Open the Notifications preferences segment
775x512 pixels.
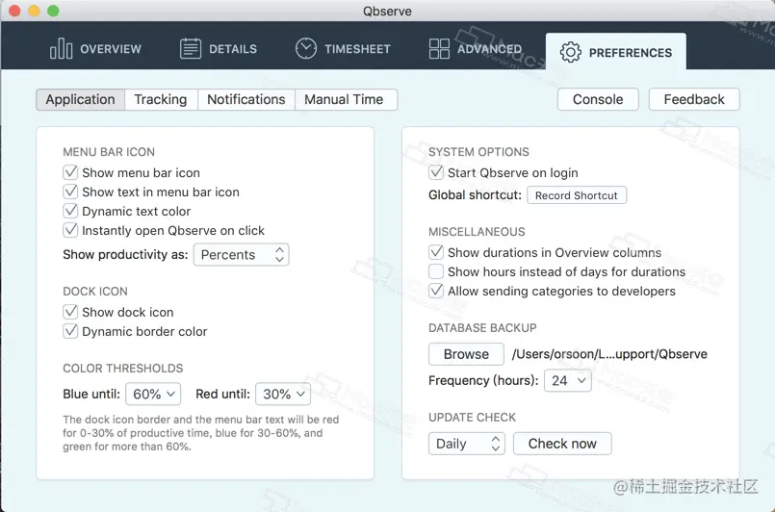point(246,99)
